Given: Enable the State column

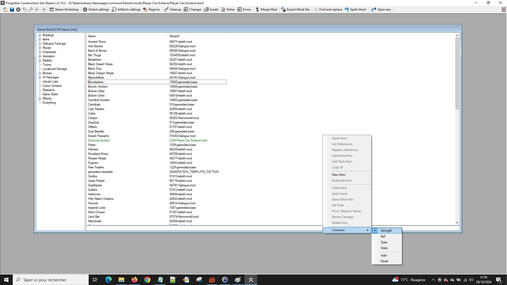Looking at the screenshot, I should 387,248.
